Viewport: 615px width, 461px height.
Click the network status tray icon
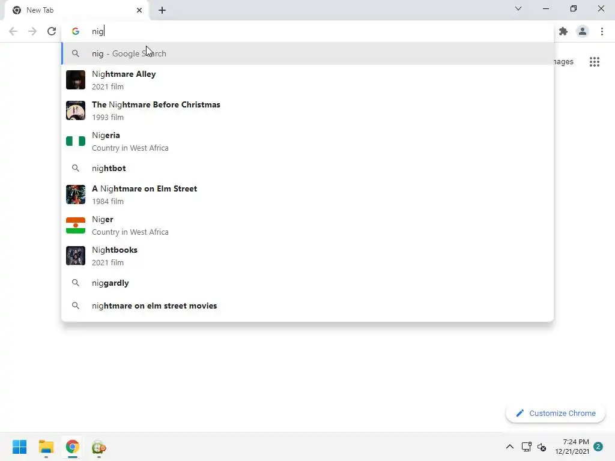(x=526, y=447)
